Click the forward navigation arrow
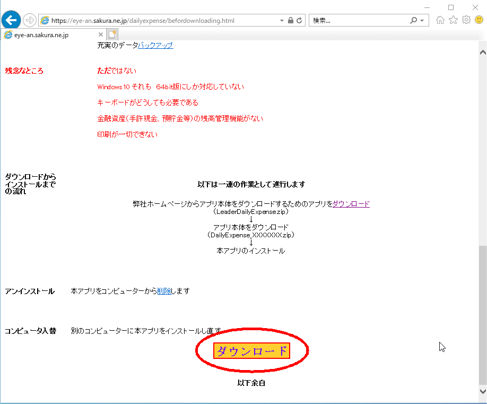 coord(30,21)
